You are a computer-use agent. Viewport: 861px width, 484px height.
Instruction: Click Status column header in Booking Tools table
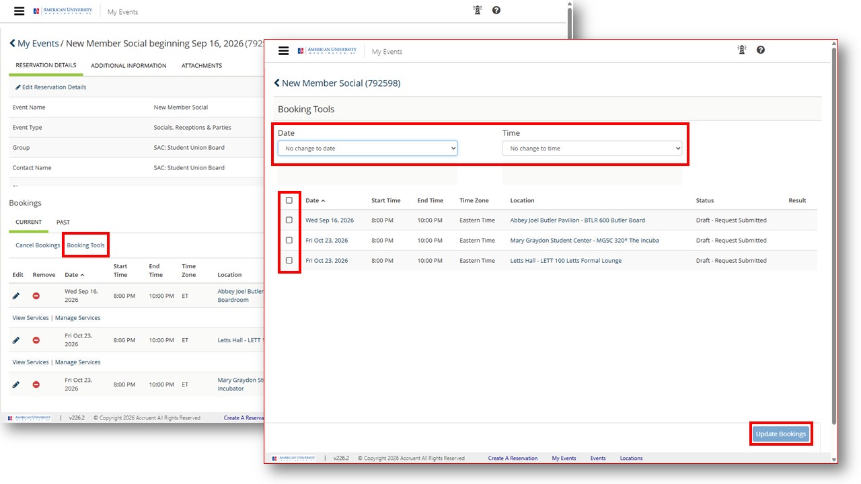tap(705, 200)
